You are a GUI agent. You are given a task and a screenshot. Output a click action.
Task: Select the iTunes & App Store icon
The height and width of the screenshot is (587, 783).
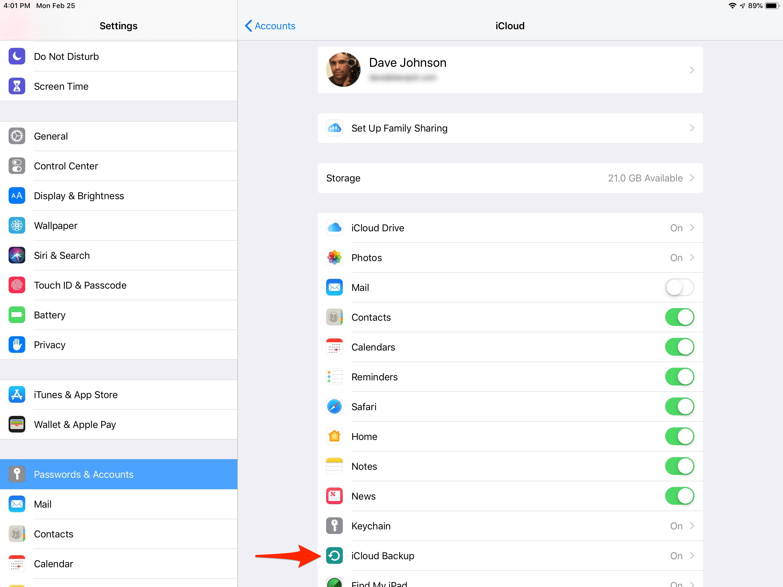click(x=17, y=394)
